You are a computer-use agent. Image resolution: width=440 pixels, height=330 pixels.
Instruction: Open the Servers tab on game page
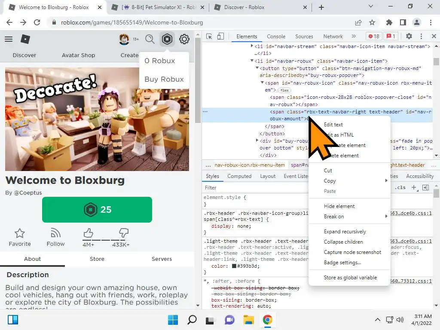pyautogui.click(x=162, y=259)
